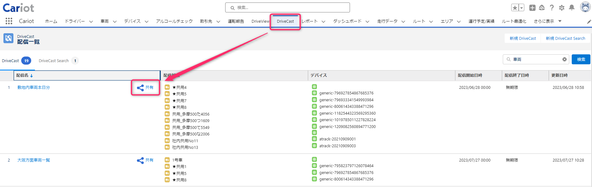
Task: Focus the global 検索 search box
Action: pos(288,7)
